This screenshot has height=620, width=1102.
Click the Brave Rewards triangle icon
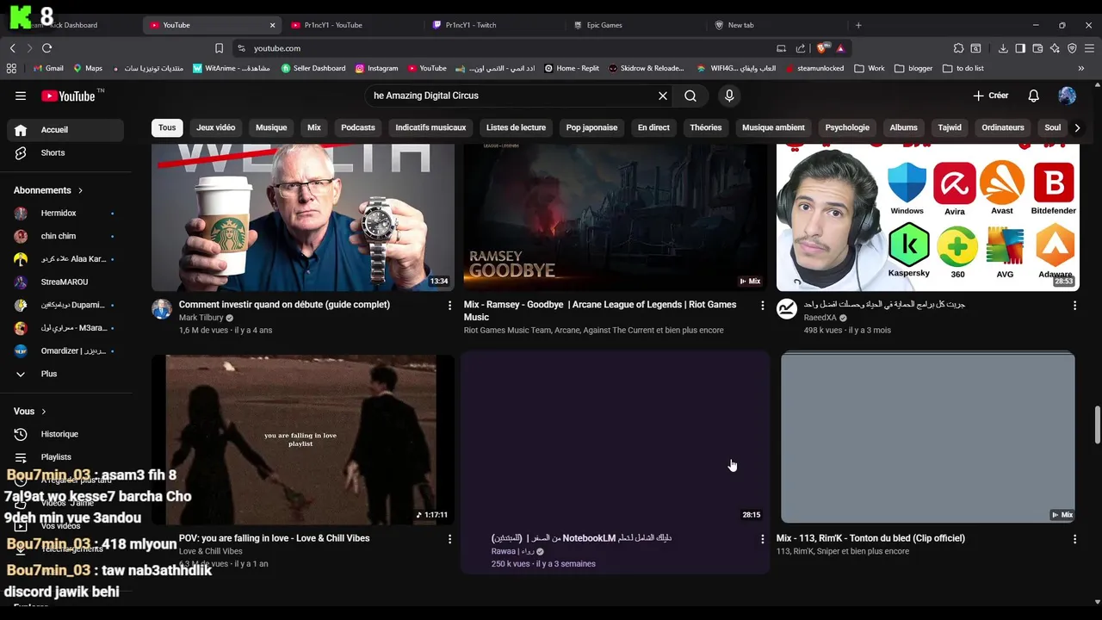pyautogui.click(x=840, y=48)
